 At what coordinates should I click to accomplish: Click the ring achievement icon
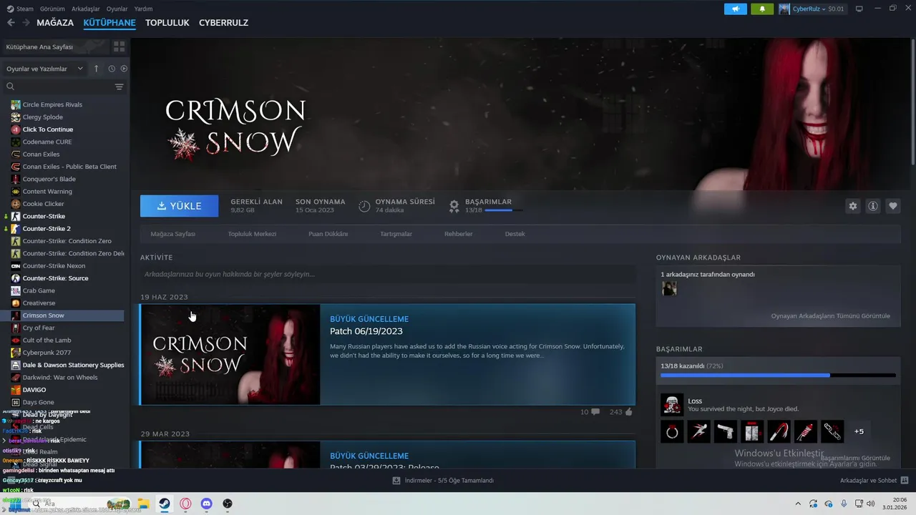pos(672,431)
